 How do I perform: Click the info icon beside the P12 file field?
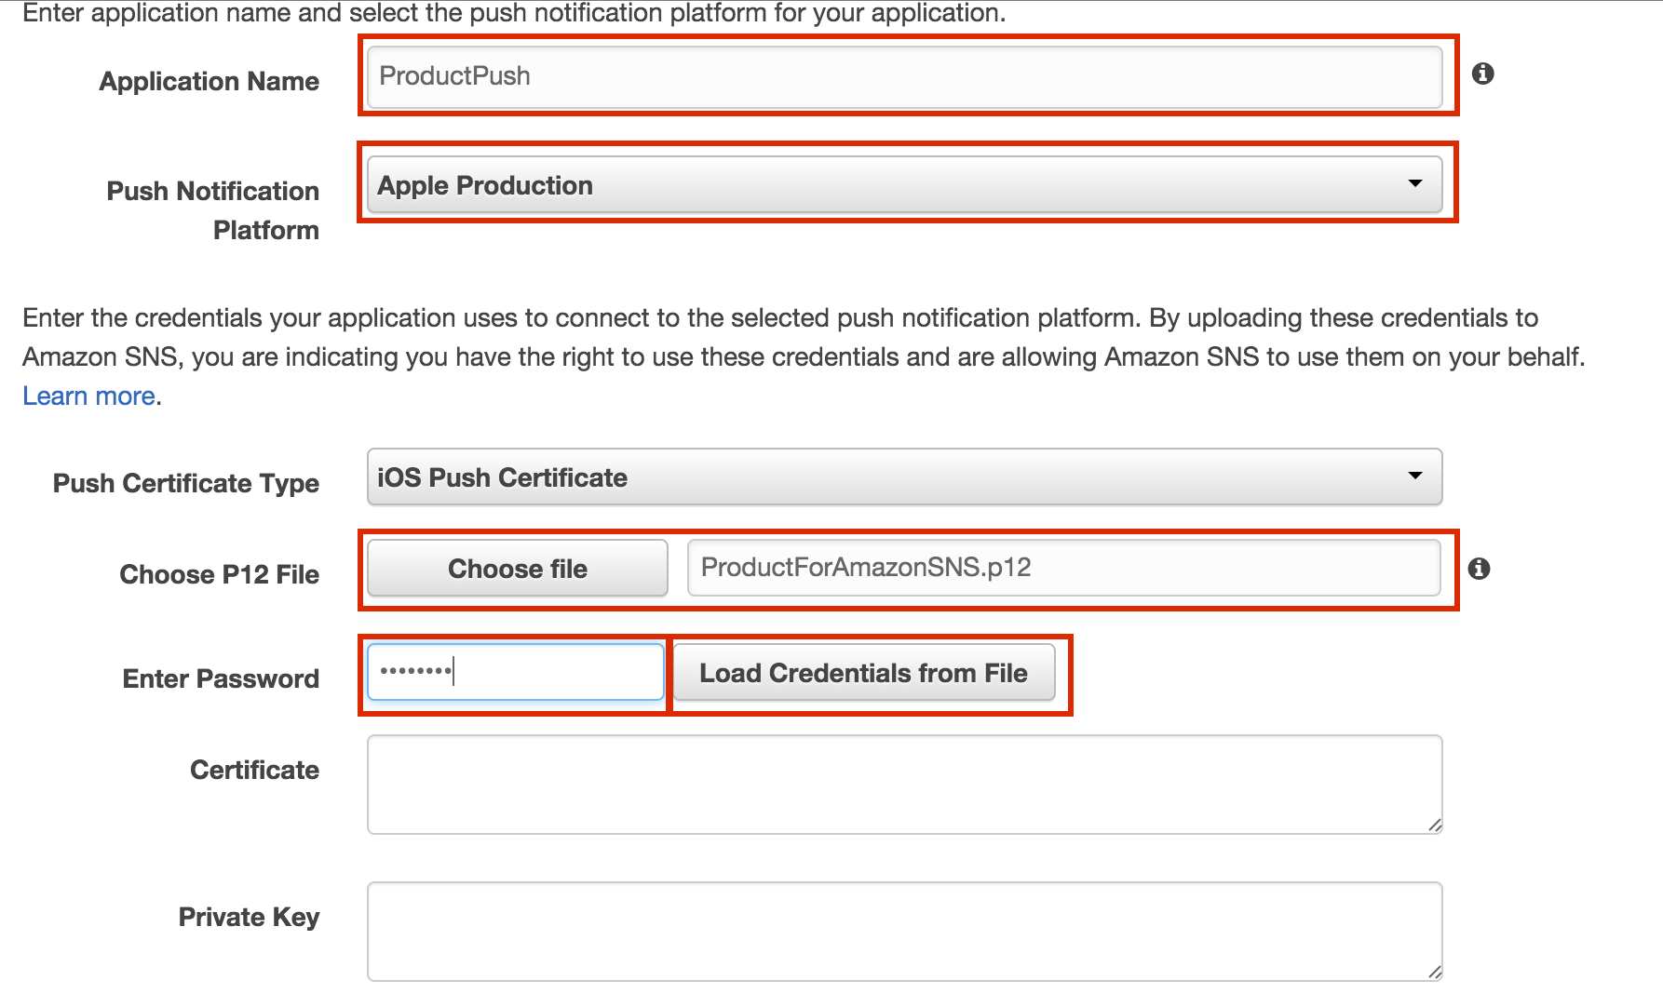point(1479,569)
